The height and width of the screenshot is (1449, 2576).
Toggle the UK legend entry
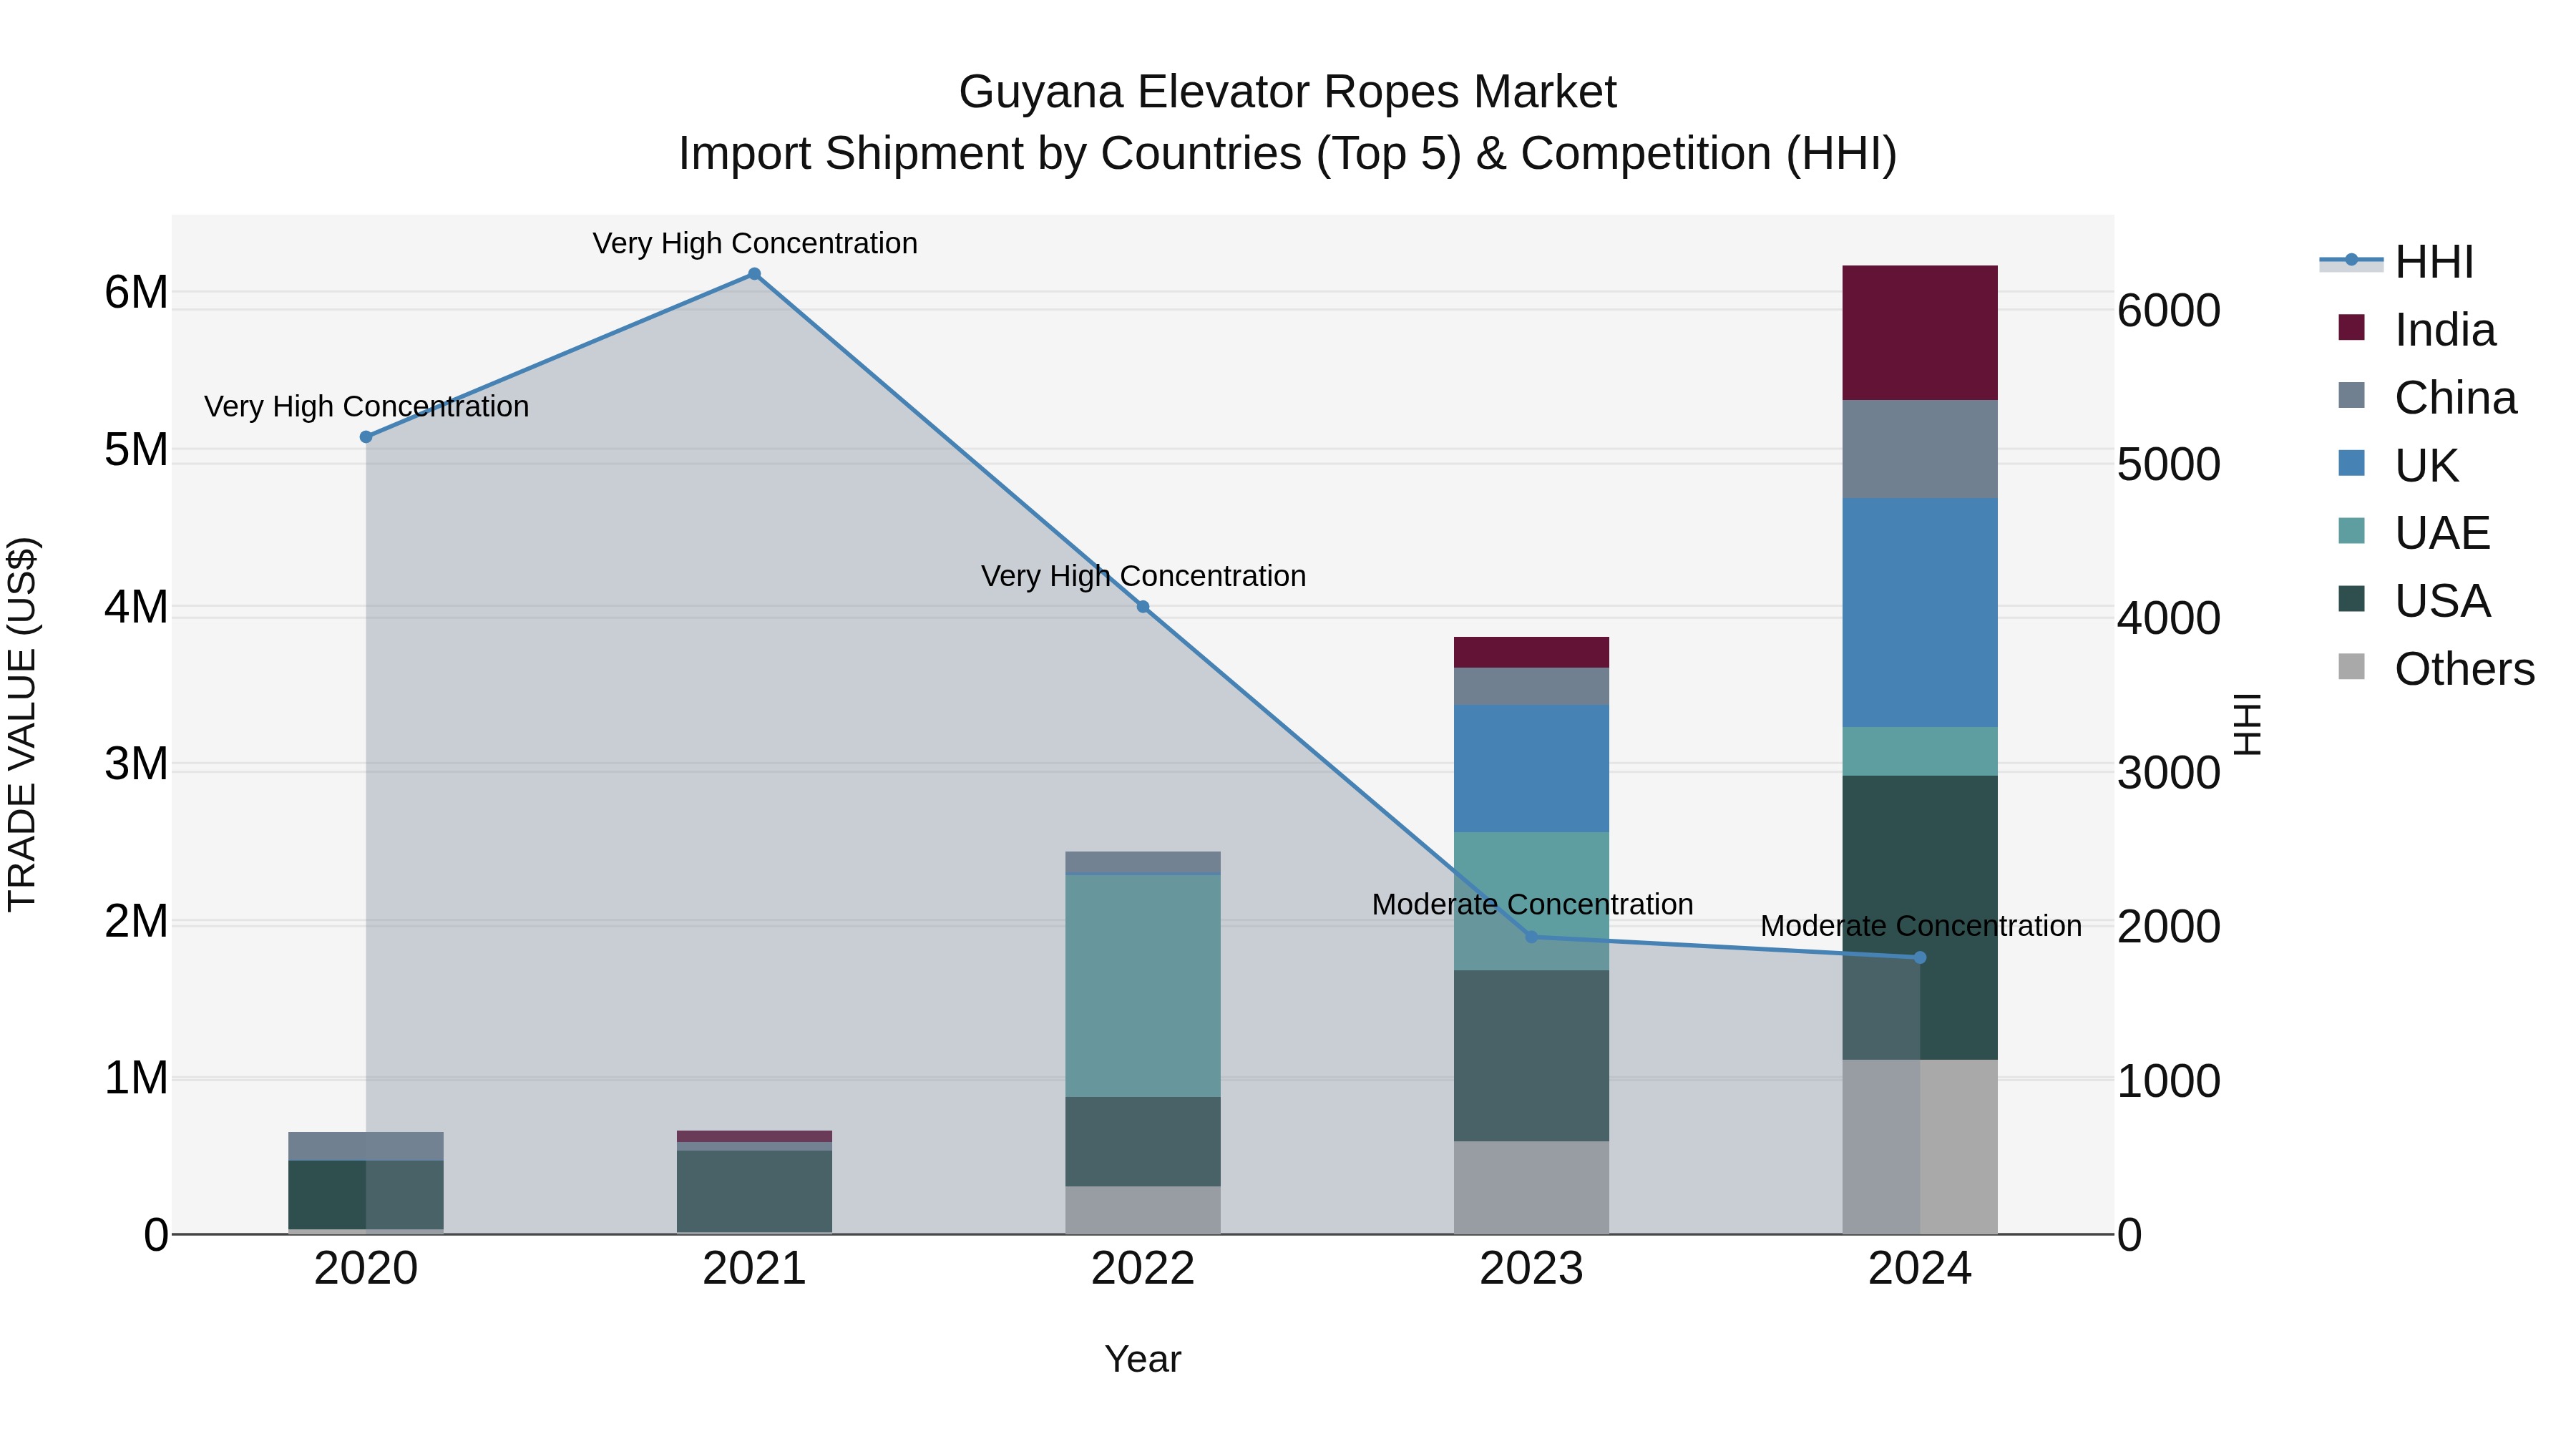pyautogui.click(x=2398, y=465)
